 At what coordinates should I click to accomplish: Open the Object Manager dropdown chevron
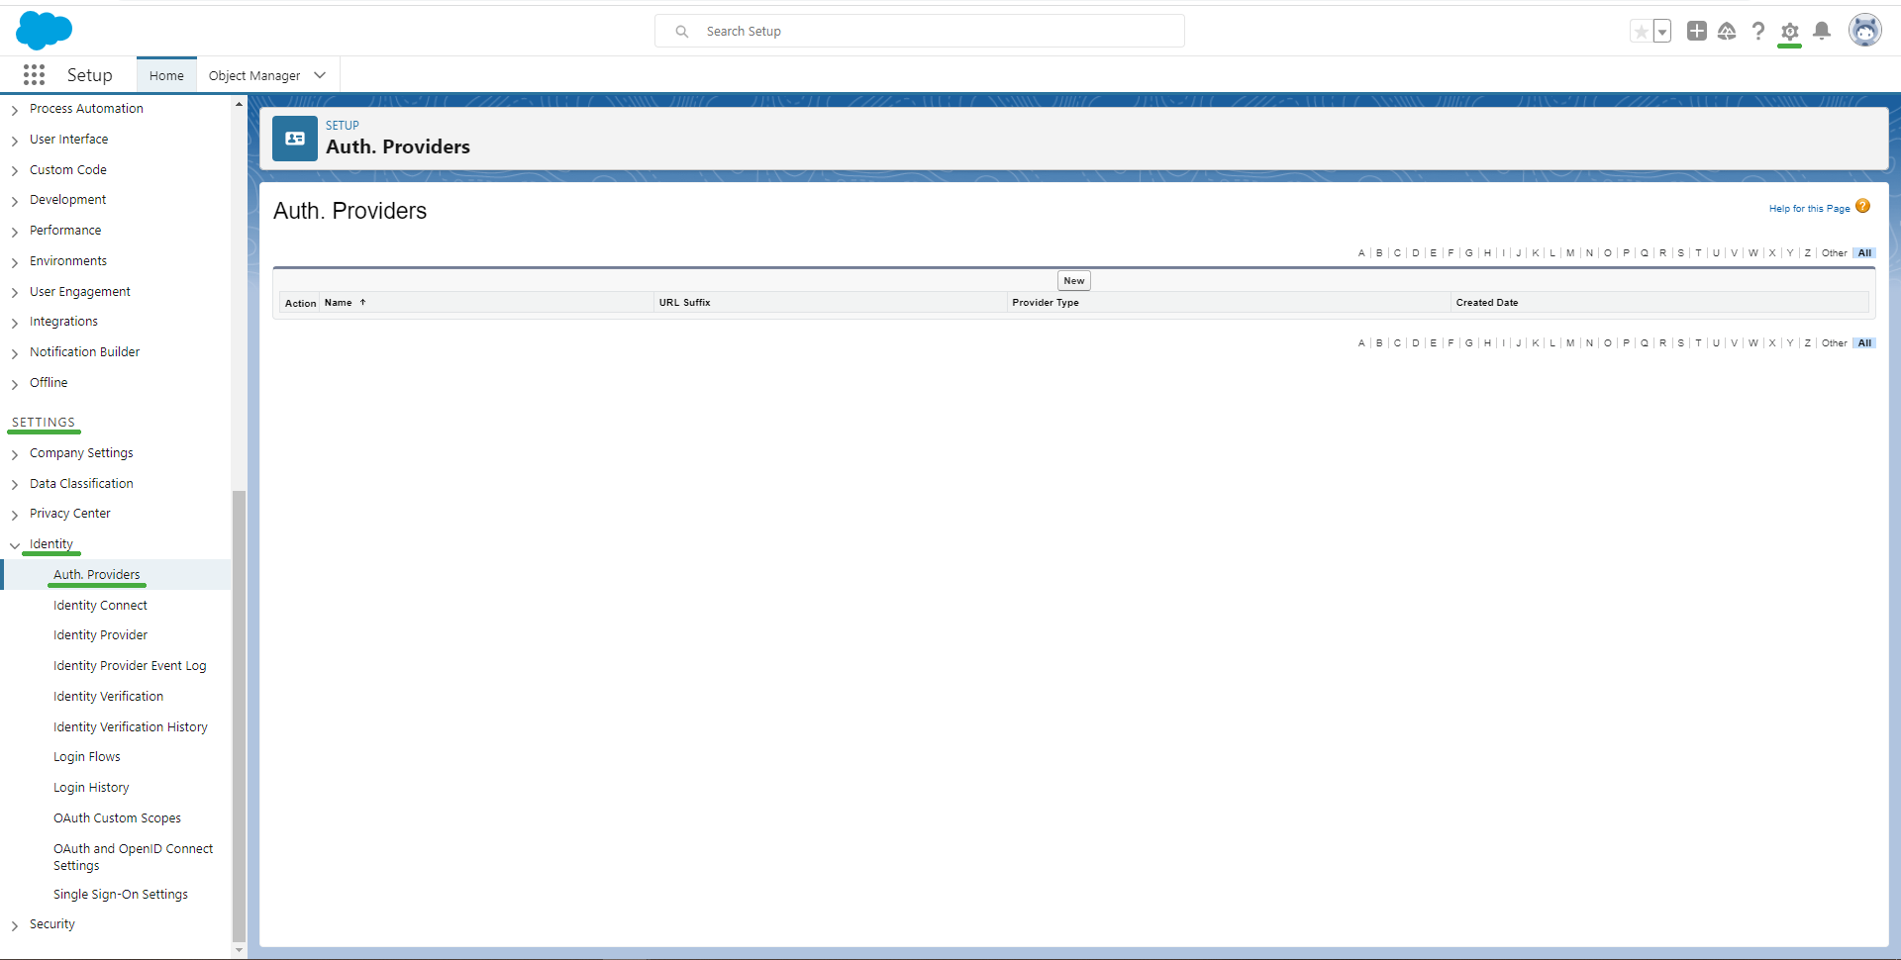pyautogui.click(x=320, y=75)
